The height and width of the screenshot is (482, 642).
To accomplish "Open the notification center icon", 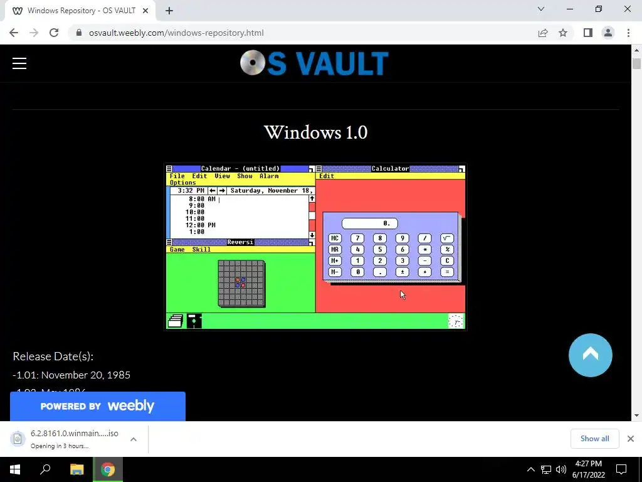I will click(x=621, y=469).
